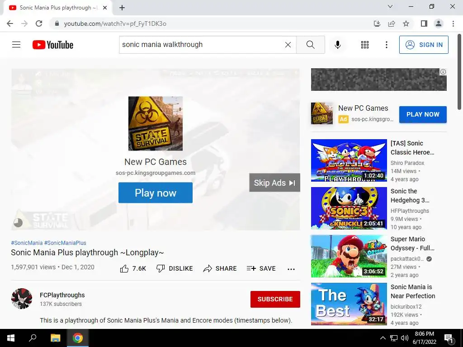
Task: Open the YouTube apps grid
Action: pos(365,45)
